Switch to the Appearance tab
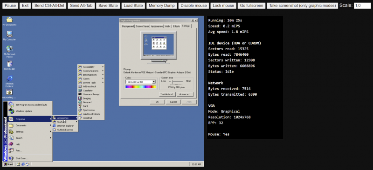 tap(157, 26)
